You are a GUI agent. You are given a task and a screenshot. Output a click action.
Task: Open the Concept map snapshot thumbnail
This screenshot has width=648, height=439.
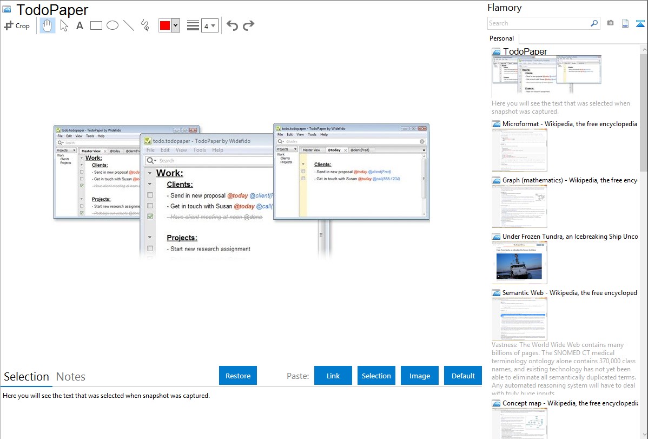coord(519,424)
